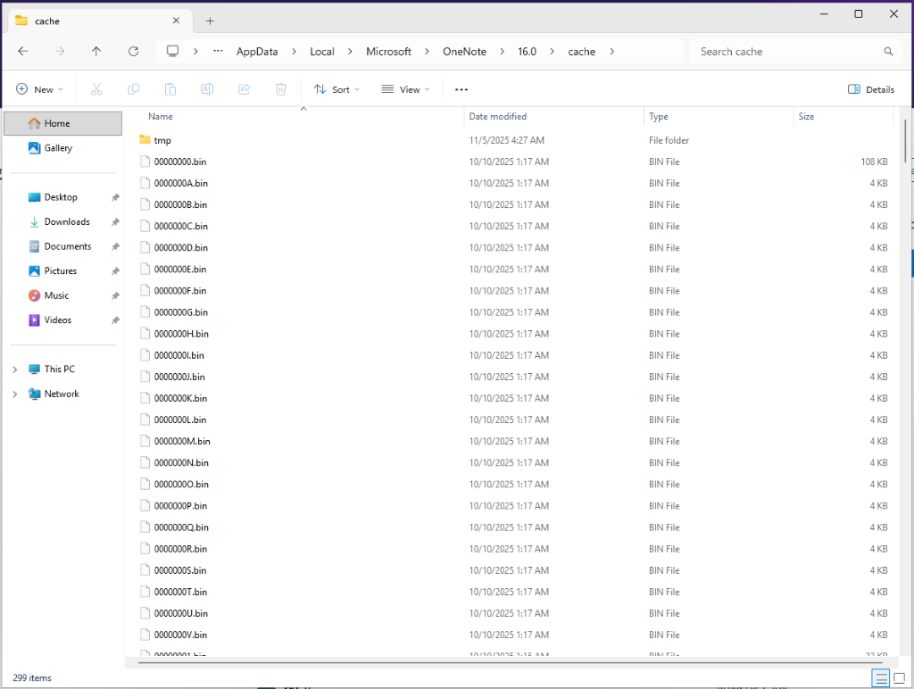Click the pin icon next to Music
The width and height of the screenshot is (914, 689).
point(115,295)
